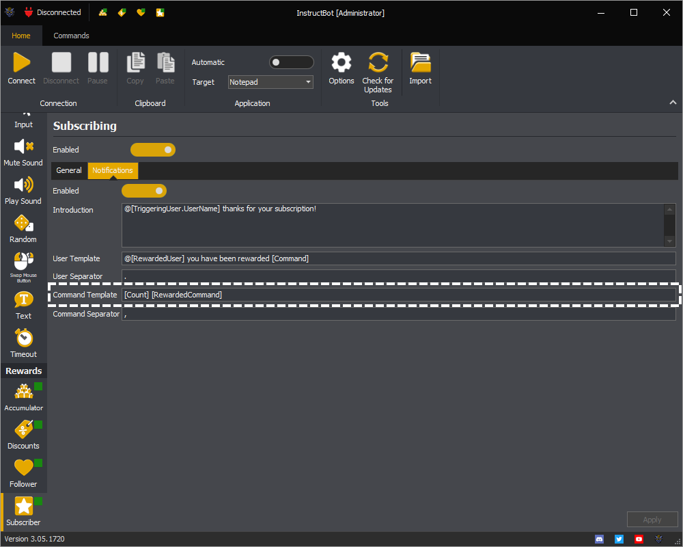Select the Mute Sound command icon
This screenshot has height=547, width=683.
23,146
